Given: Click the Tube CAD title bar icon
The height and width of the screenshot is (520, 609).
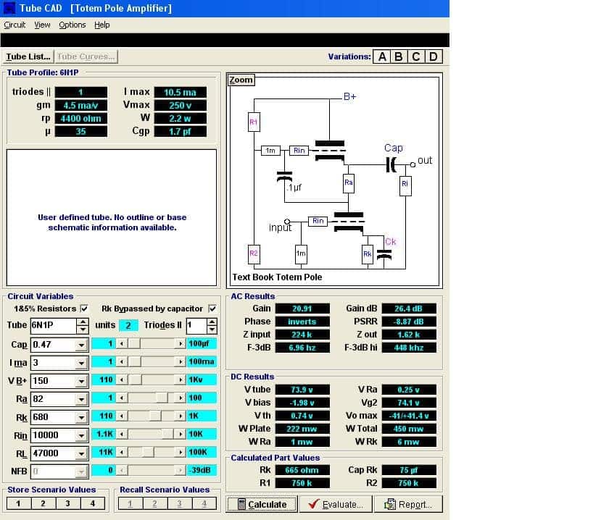Looking at the screenshot, I should point(9,8).
